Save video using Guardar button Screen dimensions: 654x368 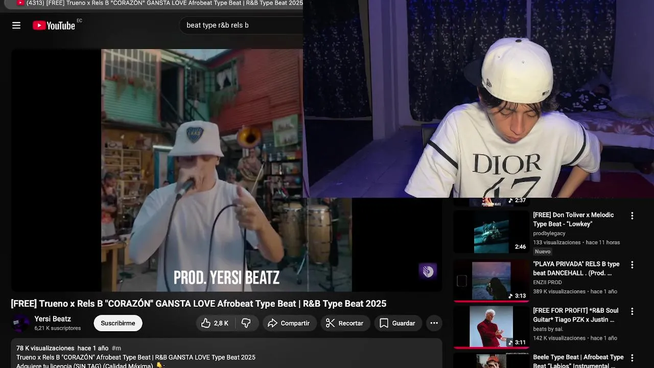click(398, 323)
